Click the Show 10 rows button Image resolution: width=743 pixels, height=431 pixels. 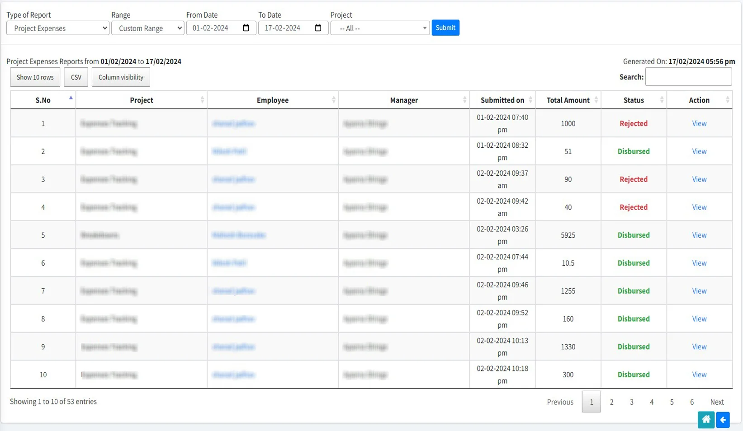(34, 77)
